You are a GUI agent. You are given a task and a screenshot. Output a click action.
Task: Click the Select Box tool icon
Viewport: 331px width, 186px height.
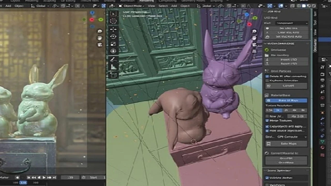pos(113,14)
